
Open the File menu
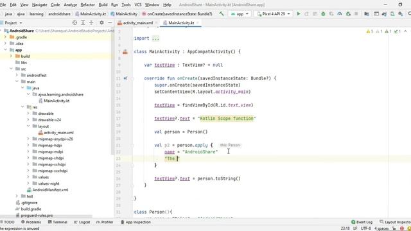pyautogui.click(x=3, y=4)
